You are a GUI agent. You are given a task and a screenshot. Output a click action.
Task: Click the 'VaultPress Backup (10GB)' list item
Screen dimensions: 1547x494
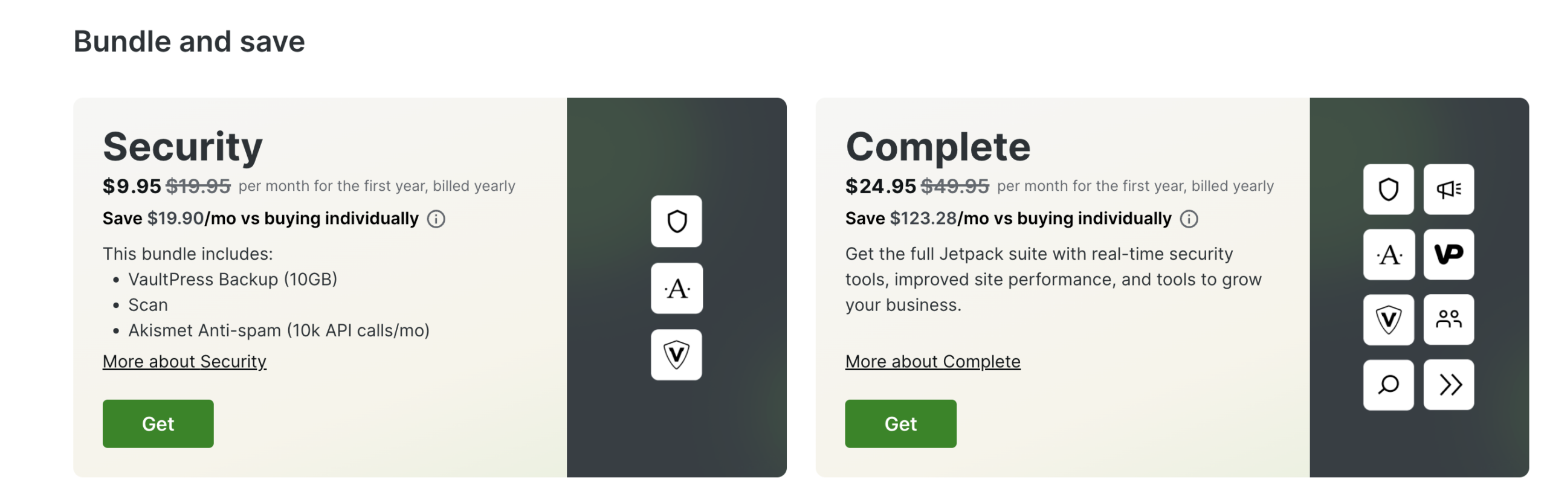[233, 279]
